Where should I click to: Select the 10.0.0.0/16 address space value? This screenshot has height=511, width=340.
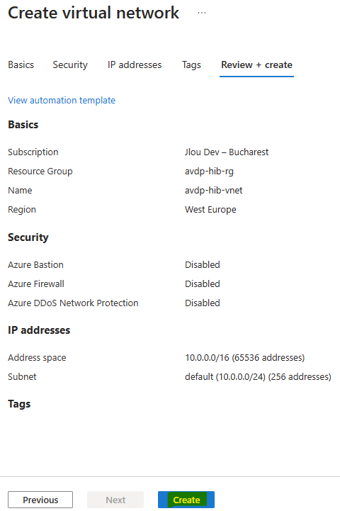[244, 357]
